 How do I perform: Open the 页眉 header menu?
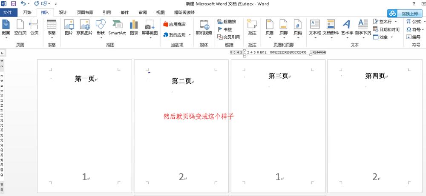point(269,29)
